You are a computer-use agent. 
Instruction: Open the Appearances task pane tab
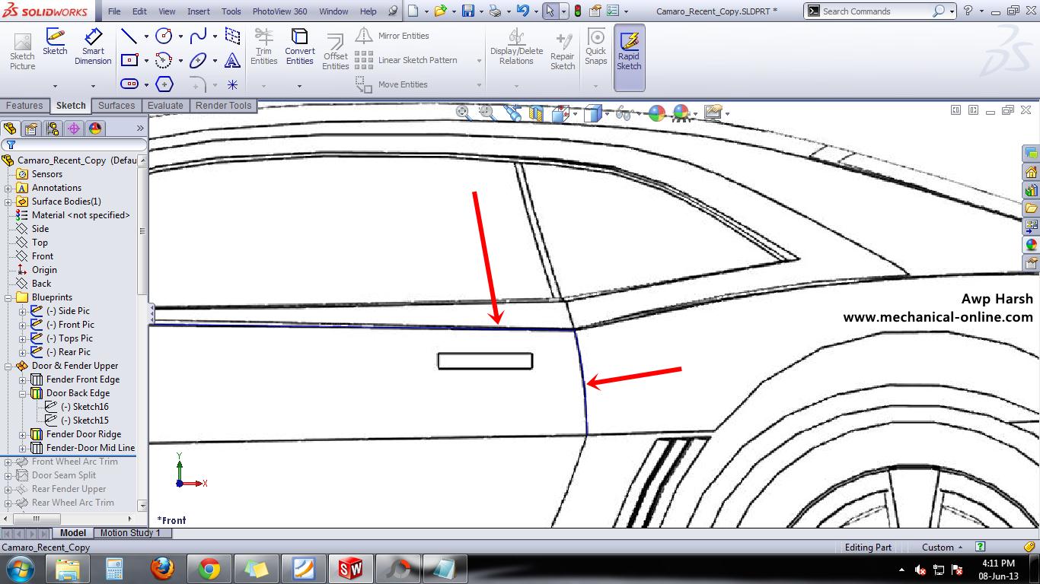pos(1031,245)
